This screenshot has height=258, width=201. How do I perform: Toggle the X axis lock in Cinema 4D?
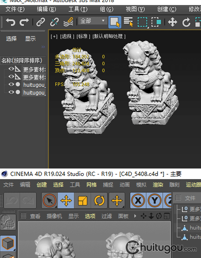pos(139,200)
